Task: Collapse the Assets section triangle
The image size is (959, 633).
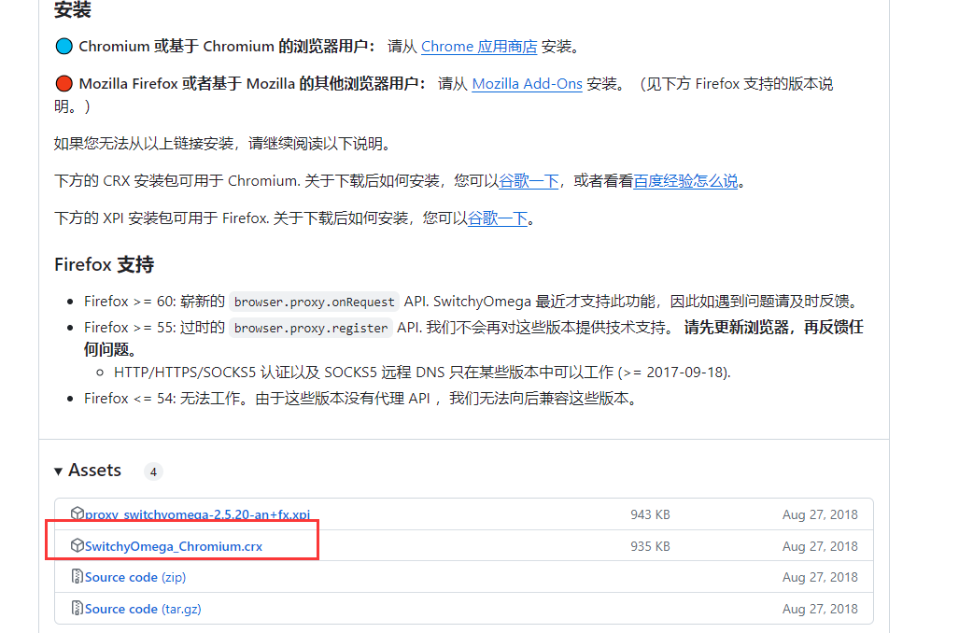Action: coord(59,471)
